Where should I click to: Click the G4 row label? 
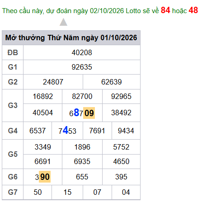pos(13,131)
